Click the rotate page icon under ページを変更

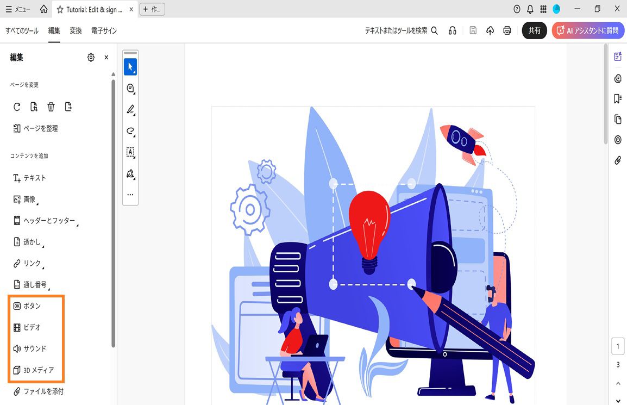pos(16,107)
